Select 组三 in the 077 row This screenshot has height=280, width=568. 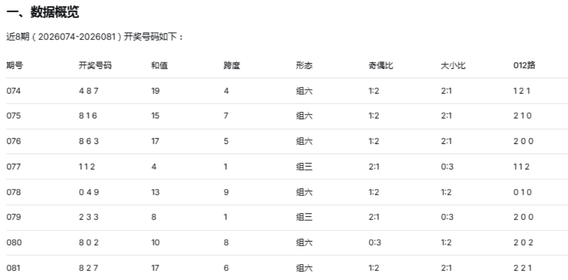tap(304, 167)
